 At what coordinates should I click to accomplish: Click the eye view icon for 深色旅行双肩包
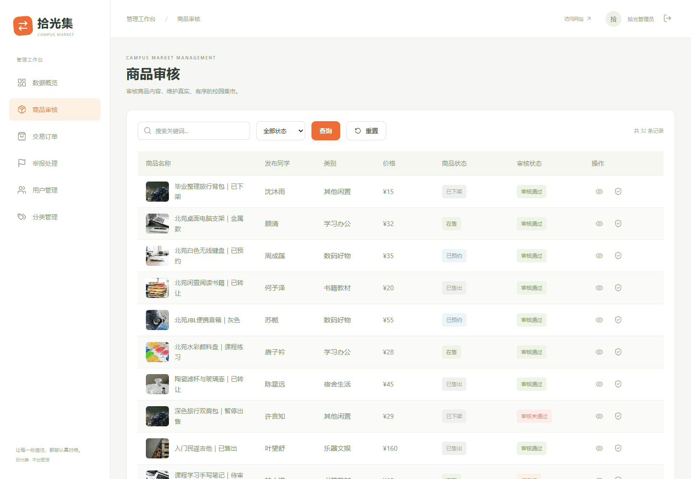(x=599, y=416)
